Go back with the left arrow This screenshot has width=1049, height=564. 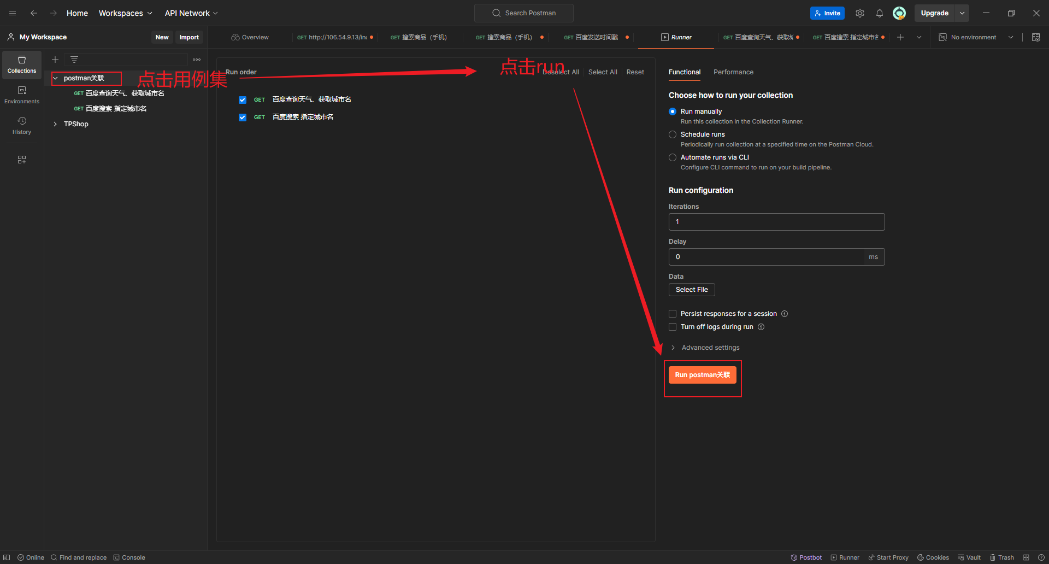(34, 13)
